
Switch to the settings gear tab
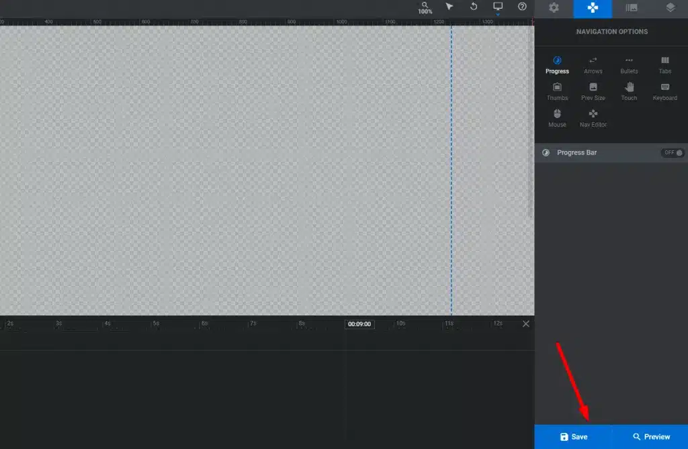click(x=554, y=8)
